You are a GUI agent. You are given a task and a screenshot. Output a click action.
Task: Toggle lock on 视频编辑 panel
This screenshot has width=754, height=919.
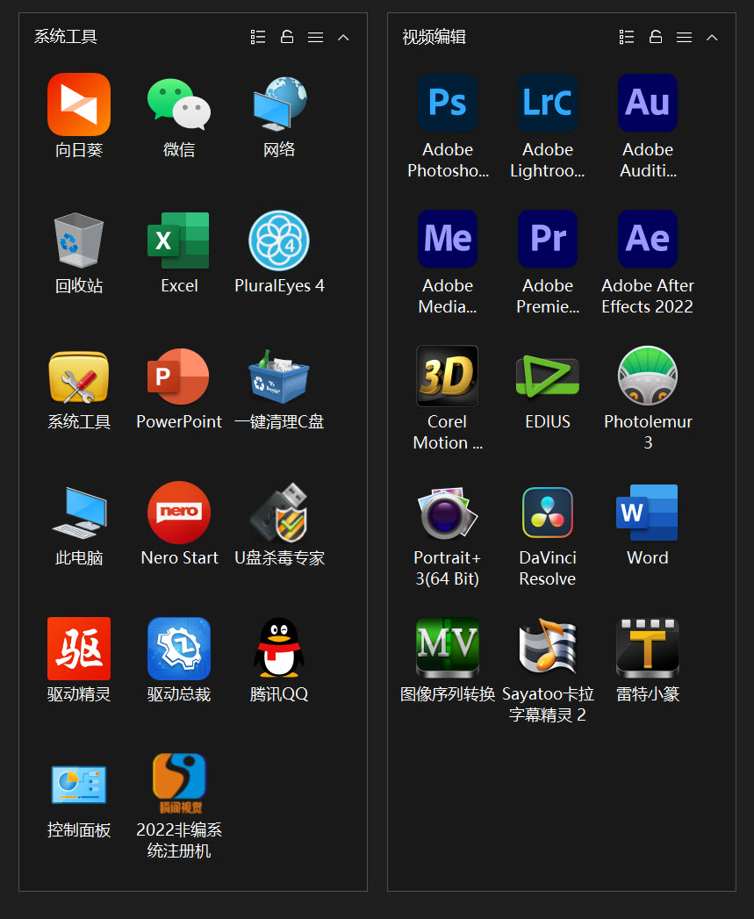656,37
